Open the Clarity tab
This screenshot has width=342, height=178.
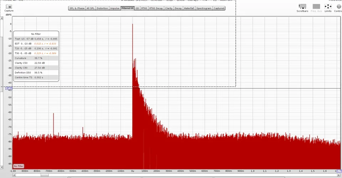(x=169, y=8)
